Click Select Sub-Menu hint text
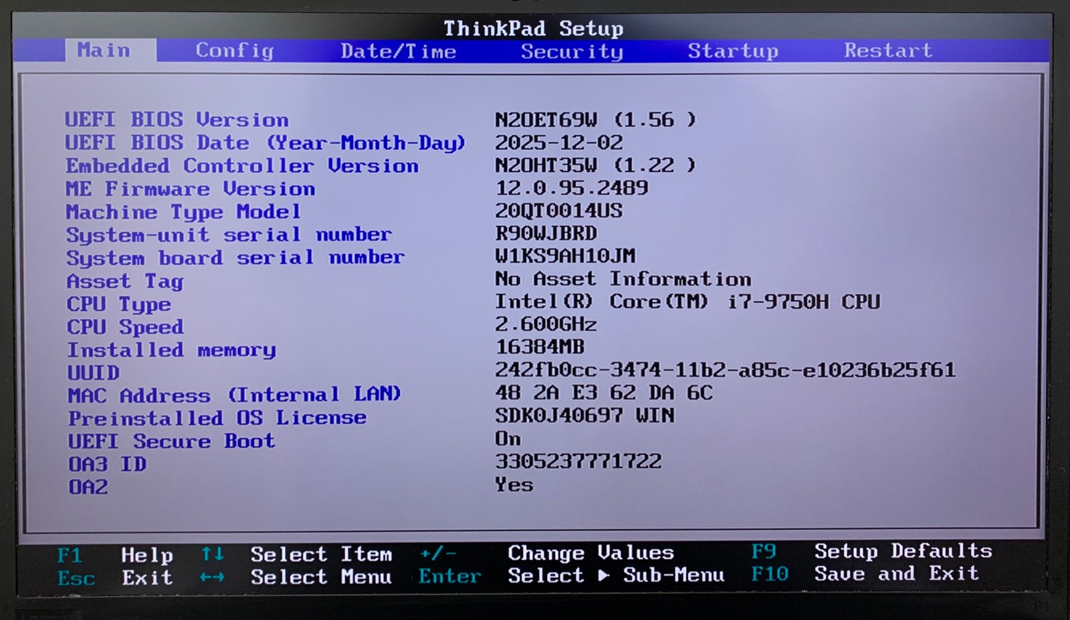1070x620 pixels. [616, 576]
